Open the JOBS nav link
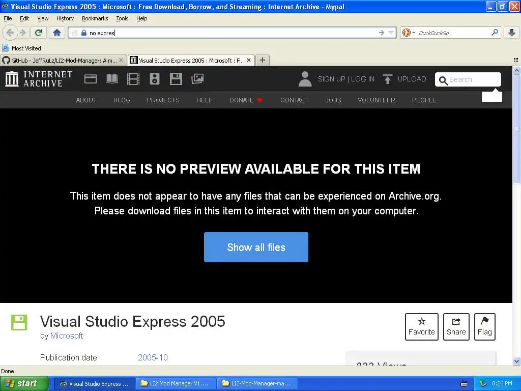 click(x=333, y=100)
